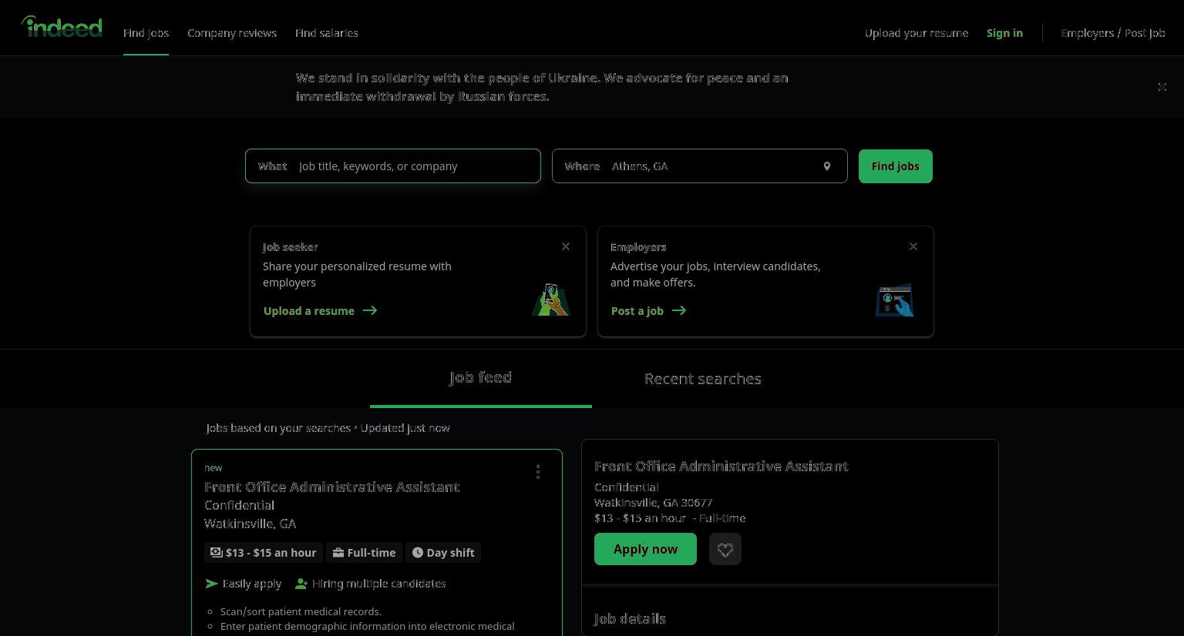Focus the What job title input field
Screen dimensions: 1184x636
point(393,166)
